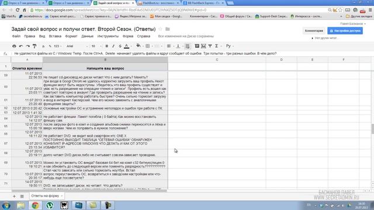Toggle text wrapping button
This screenshot has width=374, height=210.
pos(188,46)
